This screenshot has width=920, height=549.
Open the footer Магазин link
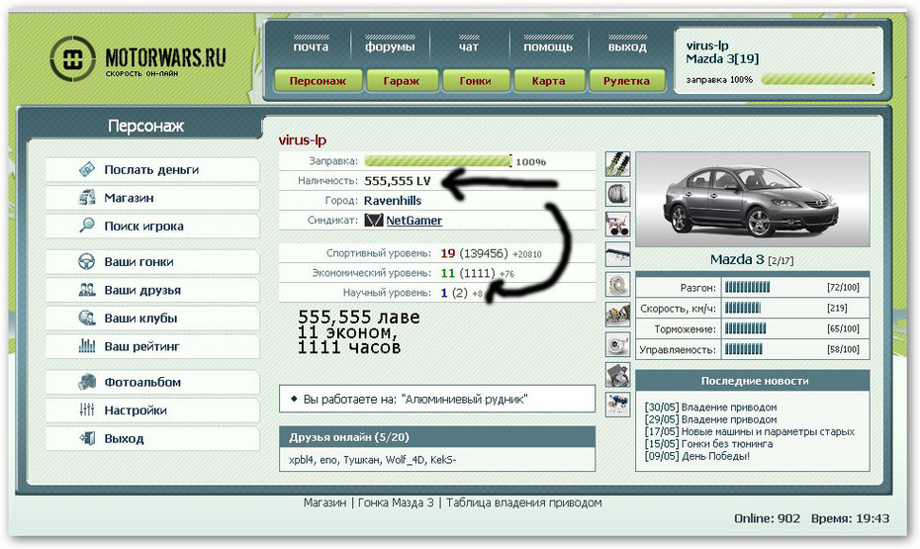[324, 503]
